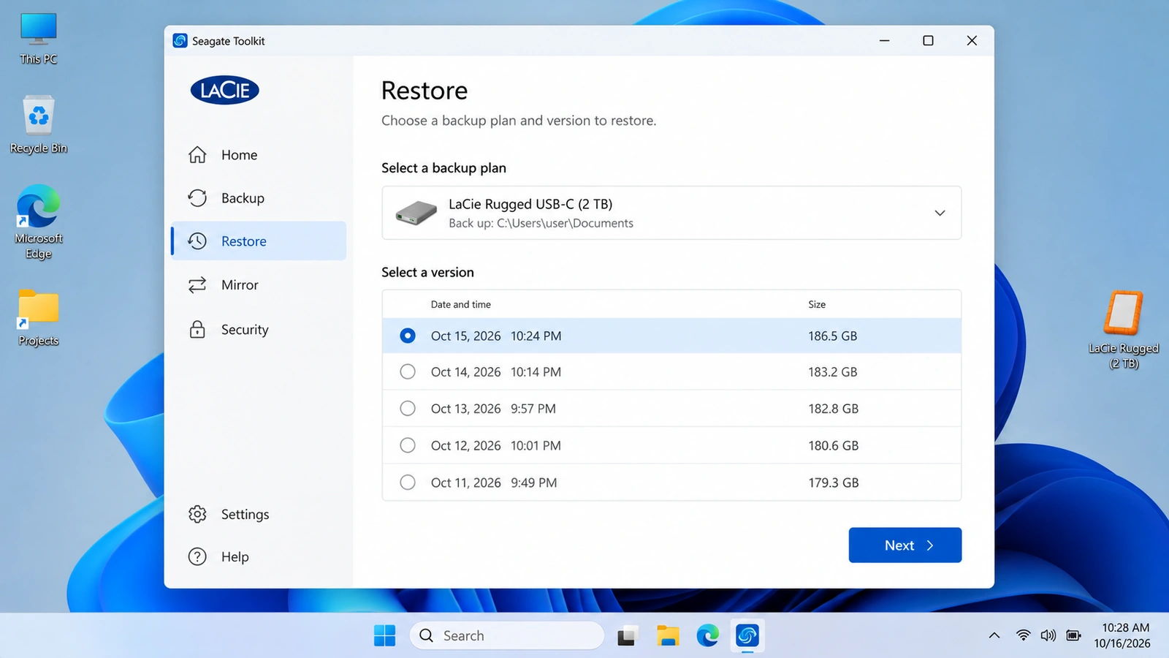Click the drive icon in backup plan box

click(416, 213)
